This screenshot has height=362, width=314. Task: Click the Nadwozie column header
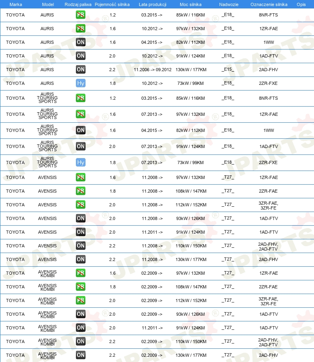[229, 4]
